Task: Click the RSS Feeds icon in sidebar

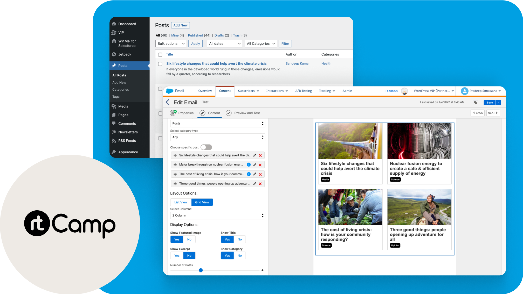Action: click(114, 141)
